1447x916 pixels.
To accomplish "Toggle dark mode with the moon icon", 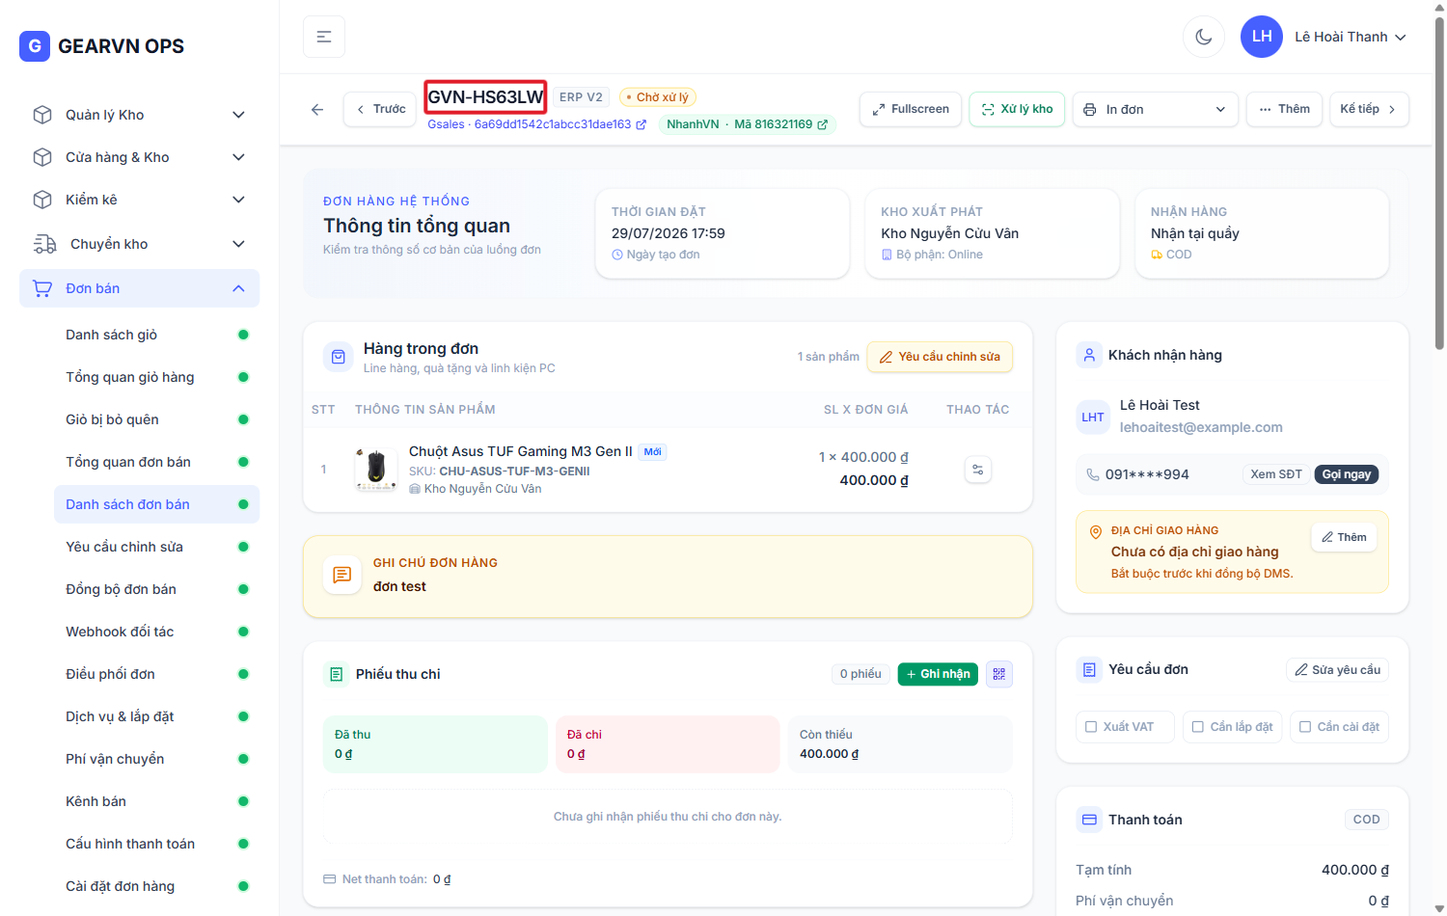I will [x=1203, y=37].
